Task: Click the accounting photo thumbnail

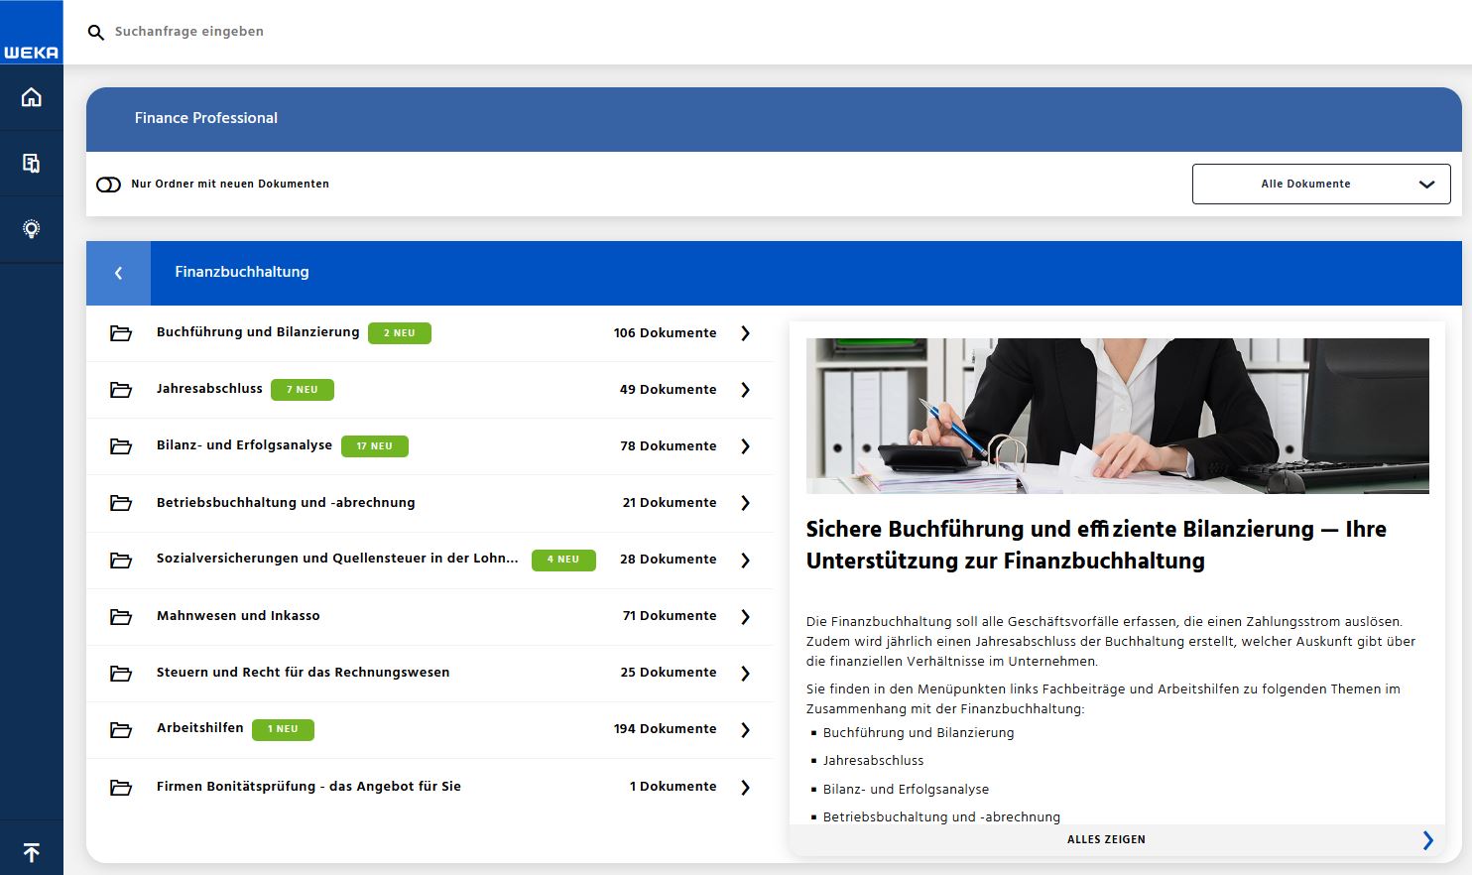Action: point(1117,416)
